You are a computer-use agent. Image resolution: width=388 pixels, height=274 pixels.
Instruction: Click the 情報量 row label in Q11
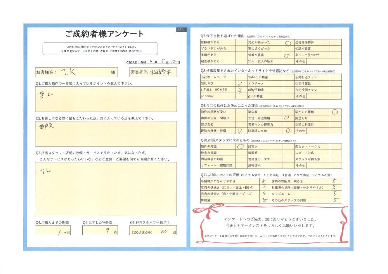[205, 200]
